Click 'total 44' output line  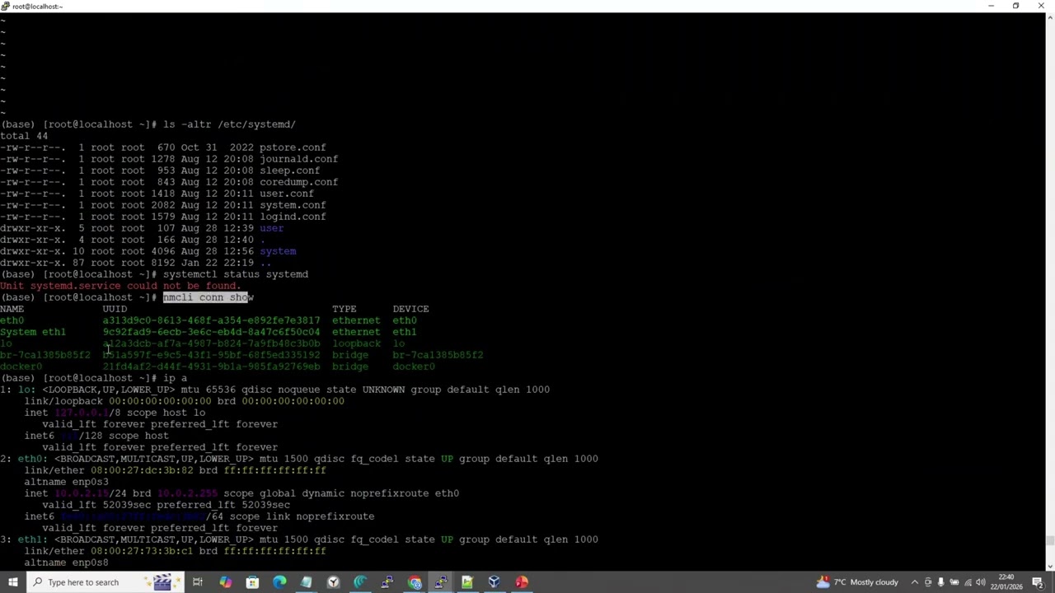pos(24,136)
